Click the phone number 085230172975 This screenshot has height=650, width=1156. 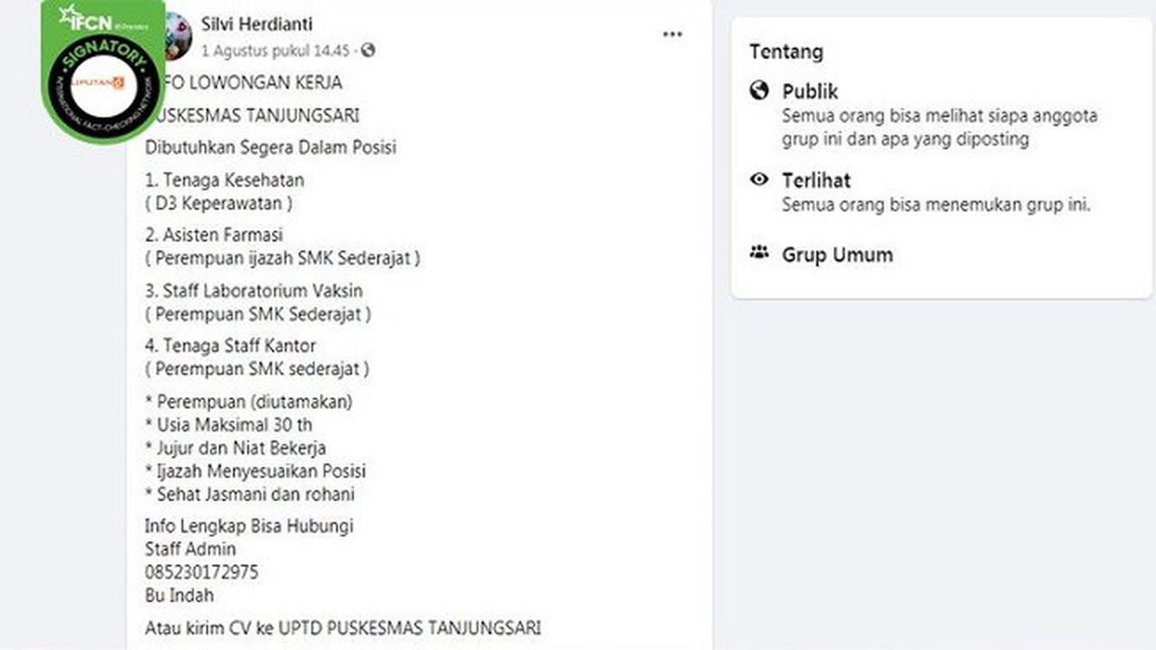click(202, 571)
